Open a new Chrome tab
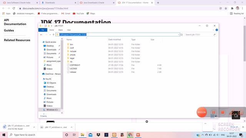The width and height of the screenshot is (246, 138). 158,3
